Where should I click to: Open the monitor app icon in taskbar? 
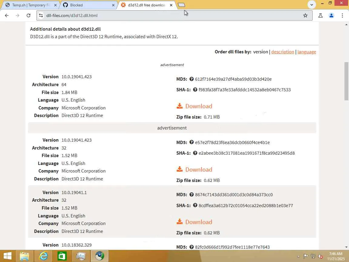coord(81,256)
